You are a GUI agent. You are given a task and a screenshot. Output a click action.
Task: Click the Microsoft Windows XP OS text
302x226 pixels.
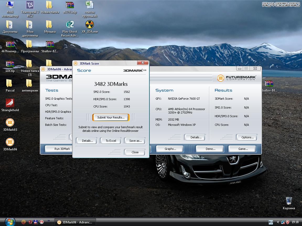(182, 125)
